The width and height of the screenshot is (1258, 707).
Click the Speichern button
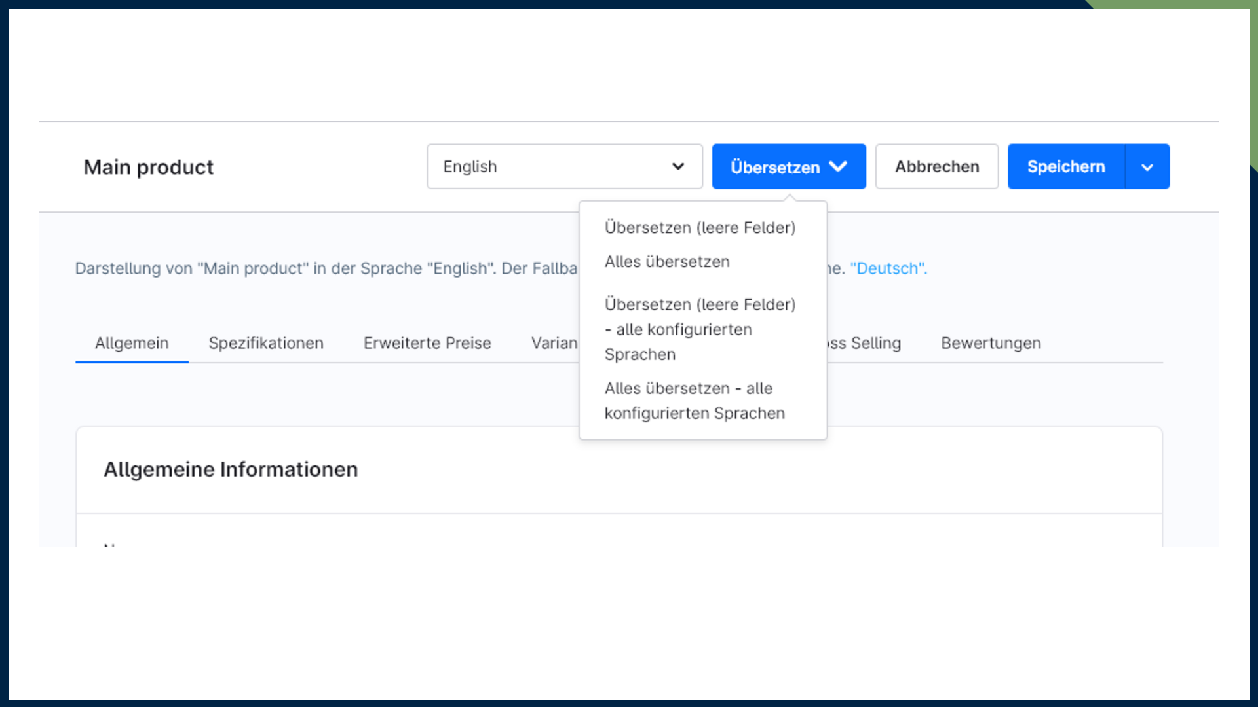click(x=1066, y=166)
